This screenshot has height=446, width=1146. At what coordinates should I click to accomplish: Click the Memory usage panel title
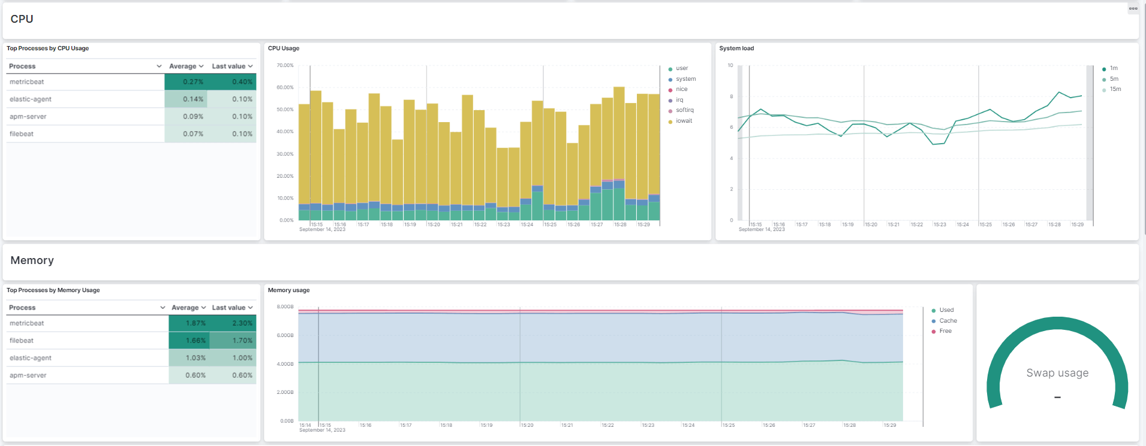tap(289, 290)
